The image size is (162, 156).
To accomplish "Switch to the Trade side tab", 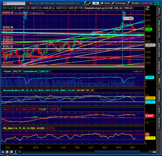I will (x=159, y=12).
